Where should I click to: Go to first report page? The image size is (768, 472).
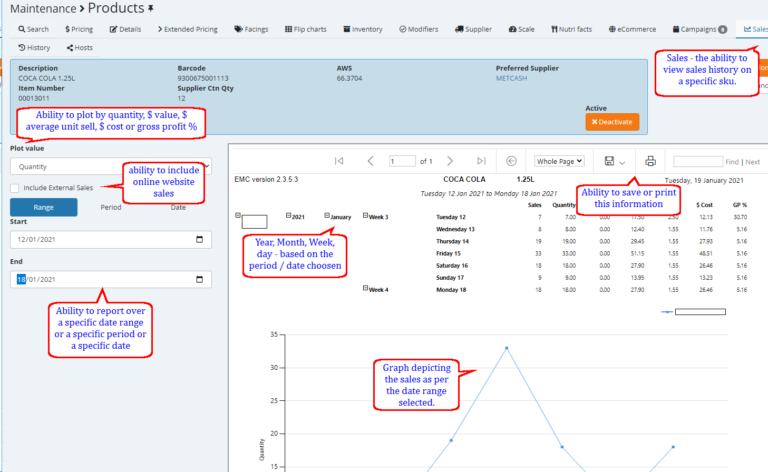(x=339, y=161)
